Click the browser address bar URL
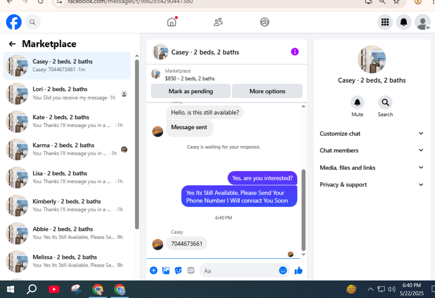The width and height of the screenshot is (435, 298). 130,1
